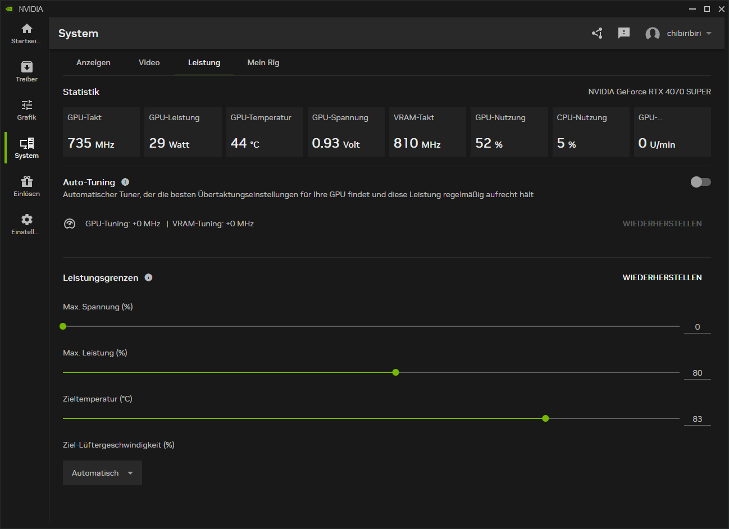
Task: Click the Zieltemperatur value field showing 83
Action: pos(697,418)
